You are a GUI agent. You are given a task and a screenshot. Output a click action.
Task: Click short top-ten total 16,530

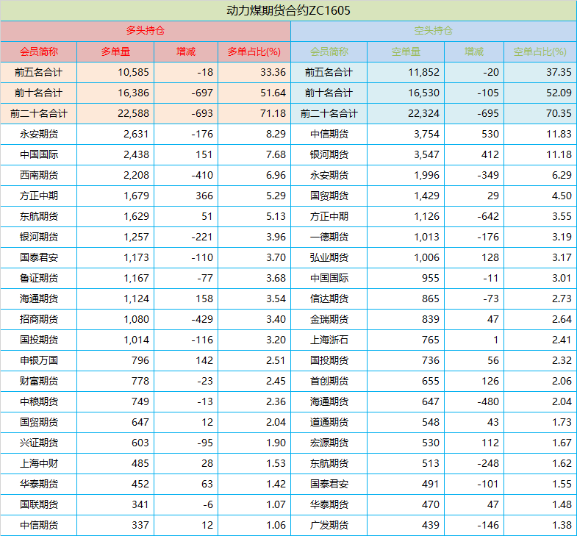click(x=423, y=93)
